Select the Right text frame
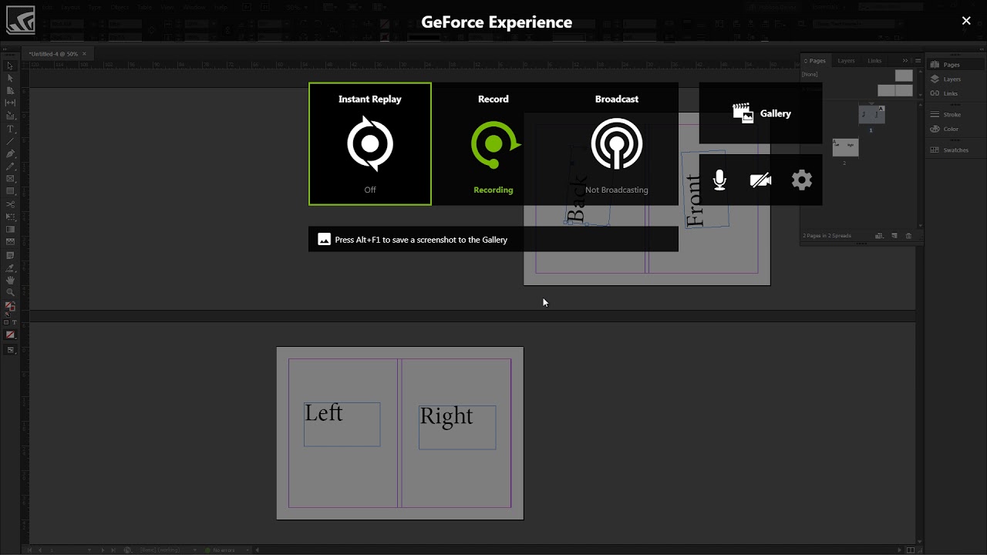 457,427
